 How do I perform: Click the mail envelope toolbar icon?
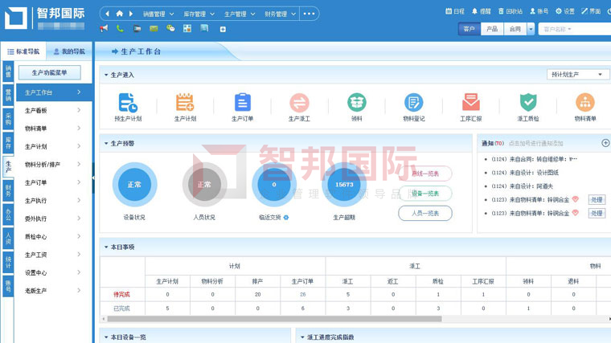click(154, 28)
